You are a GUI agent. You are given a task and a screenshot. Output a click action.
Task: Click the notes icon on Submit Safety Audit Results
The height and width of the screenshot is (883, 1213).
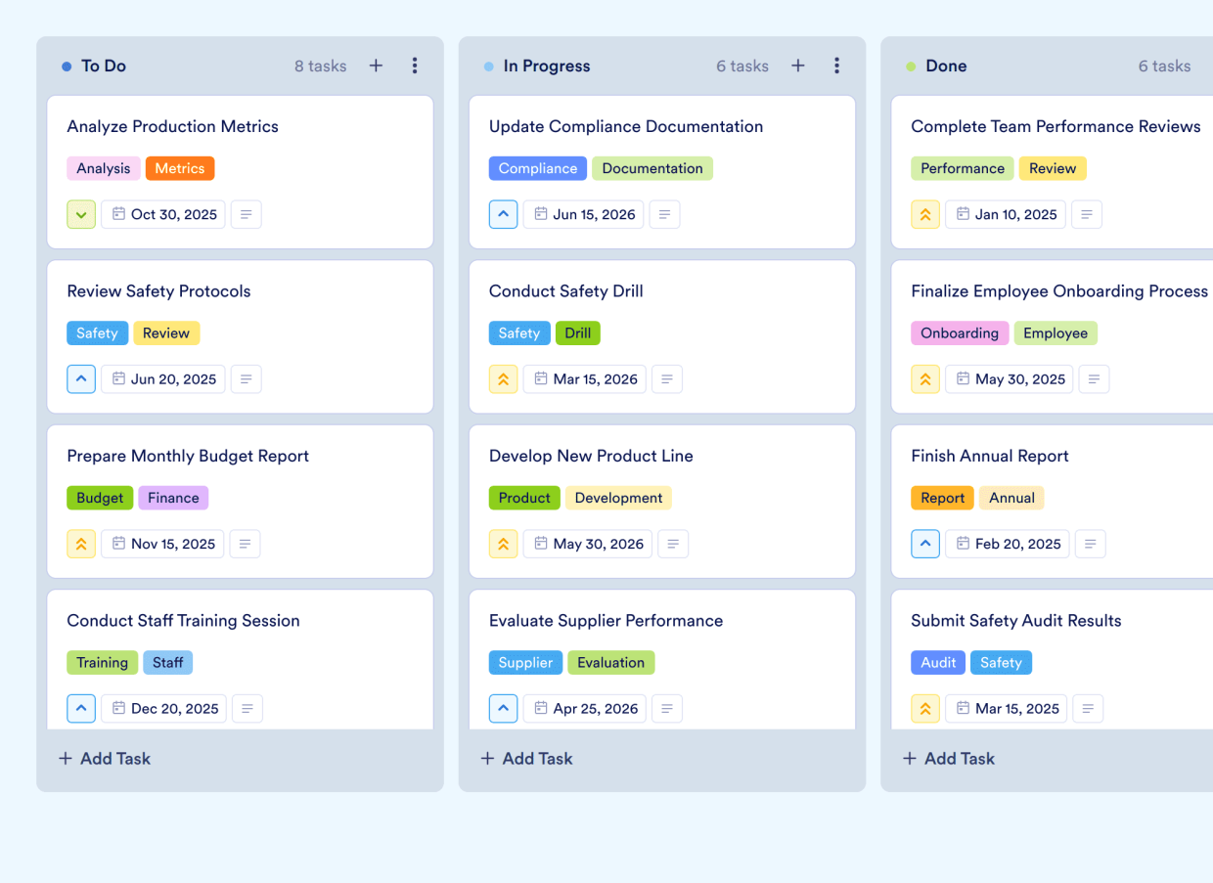1088,708
